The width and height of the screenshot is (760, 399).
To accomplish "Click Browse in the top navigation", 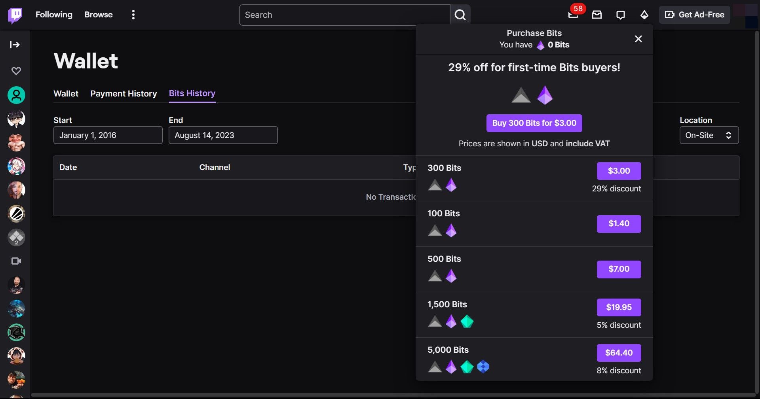I will (98, 15).
